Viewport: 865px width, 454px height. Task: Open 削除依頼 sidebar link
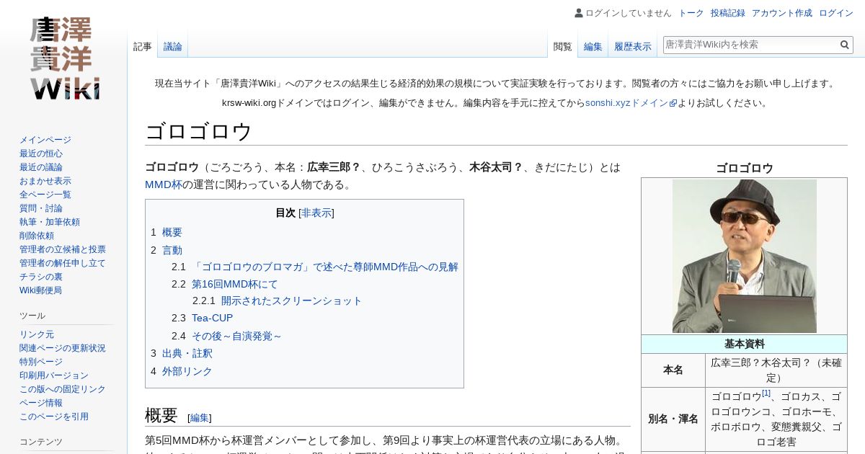(37, 236)
